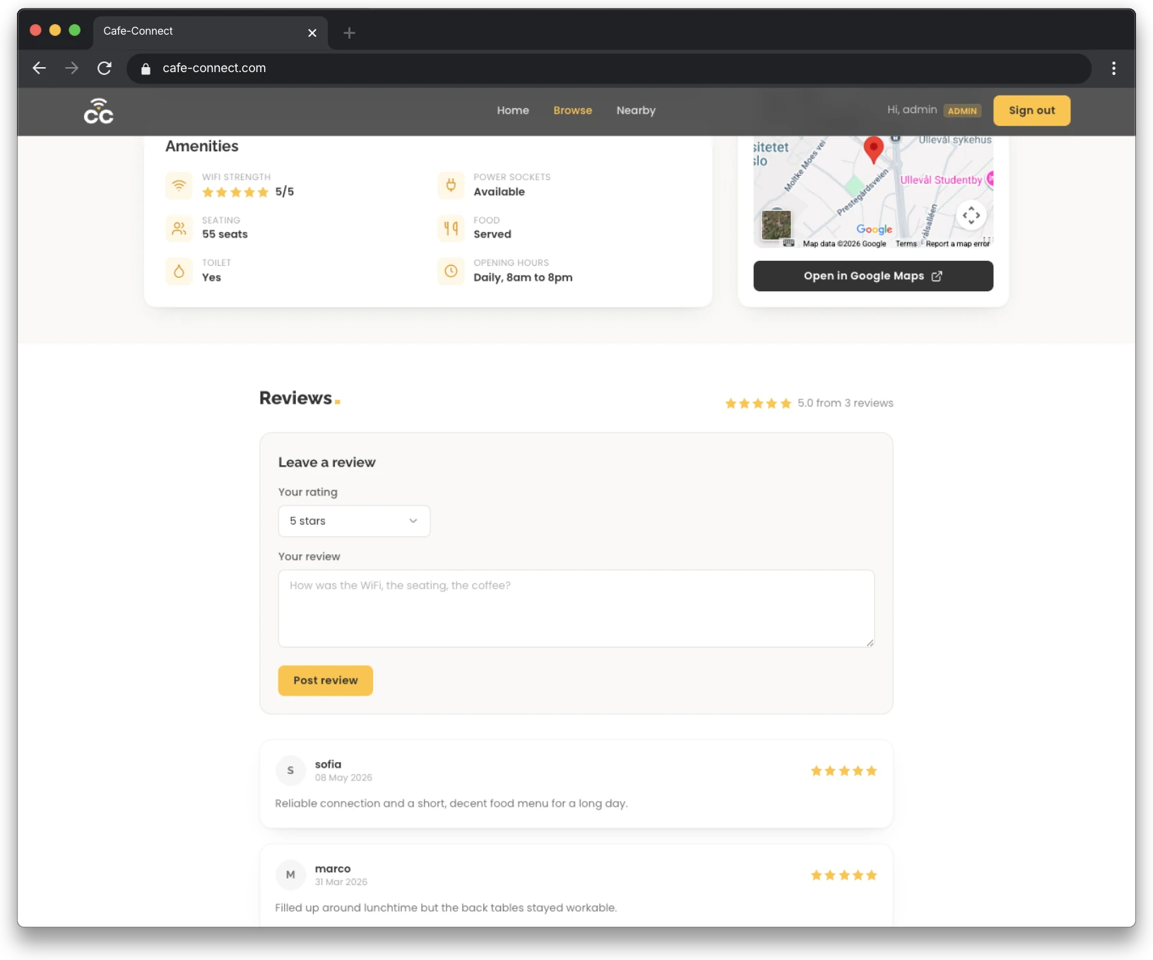The width and height of the screenshot is (1153, 960).
Task: Open the browser three-dot menu
Action: pyautogui.click(x=1113, y=68)
